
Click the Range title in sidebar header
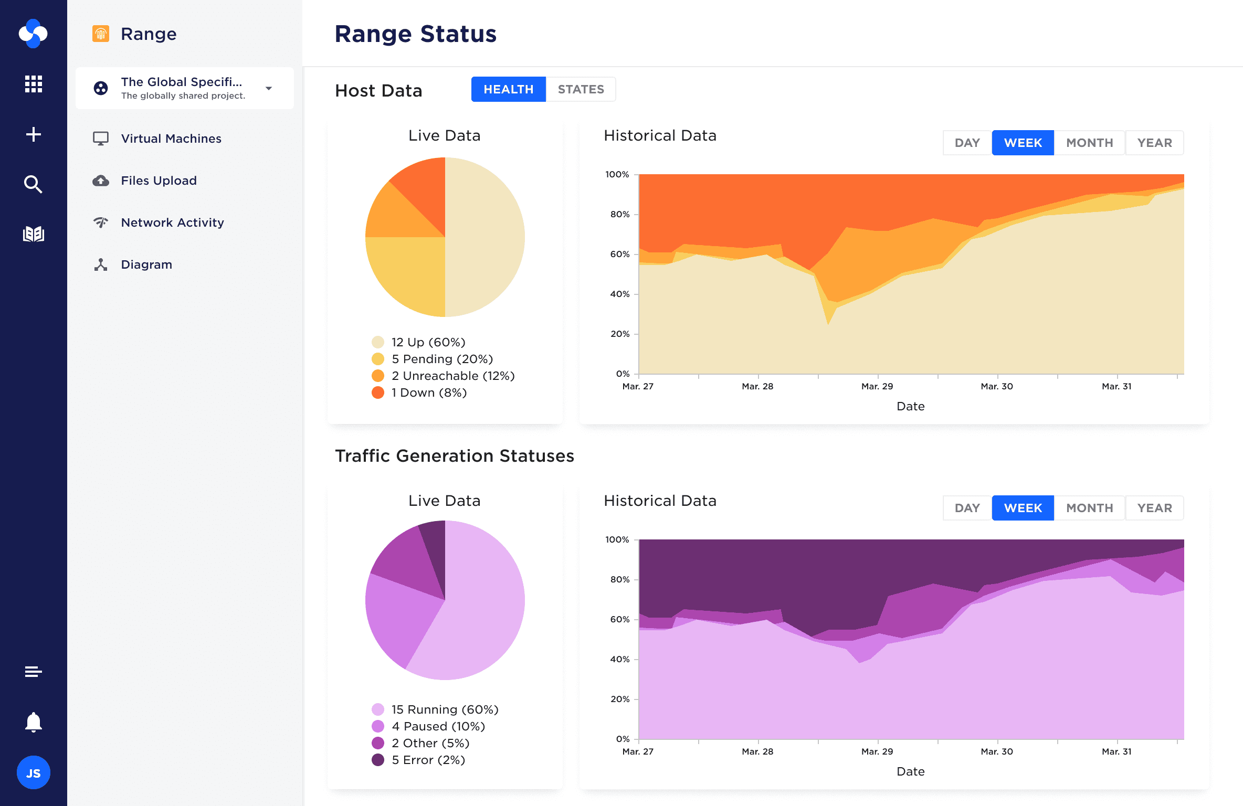149,34
